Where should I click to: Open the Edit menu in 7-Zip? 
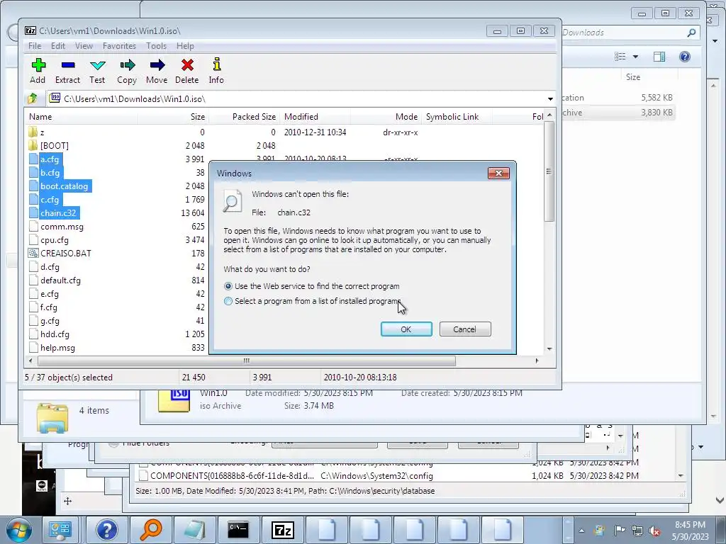coord(58,46)
